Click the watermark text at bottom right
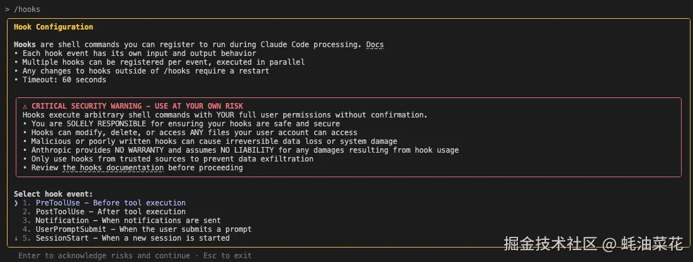Image resolution: width=693 pixels, height=262 pixels. (x=594, y=244)
